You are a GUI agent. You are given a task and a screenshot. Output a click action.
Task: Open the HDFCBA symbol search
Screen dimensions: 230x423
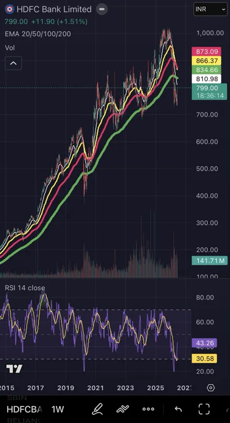(x=24, y=409)
